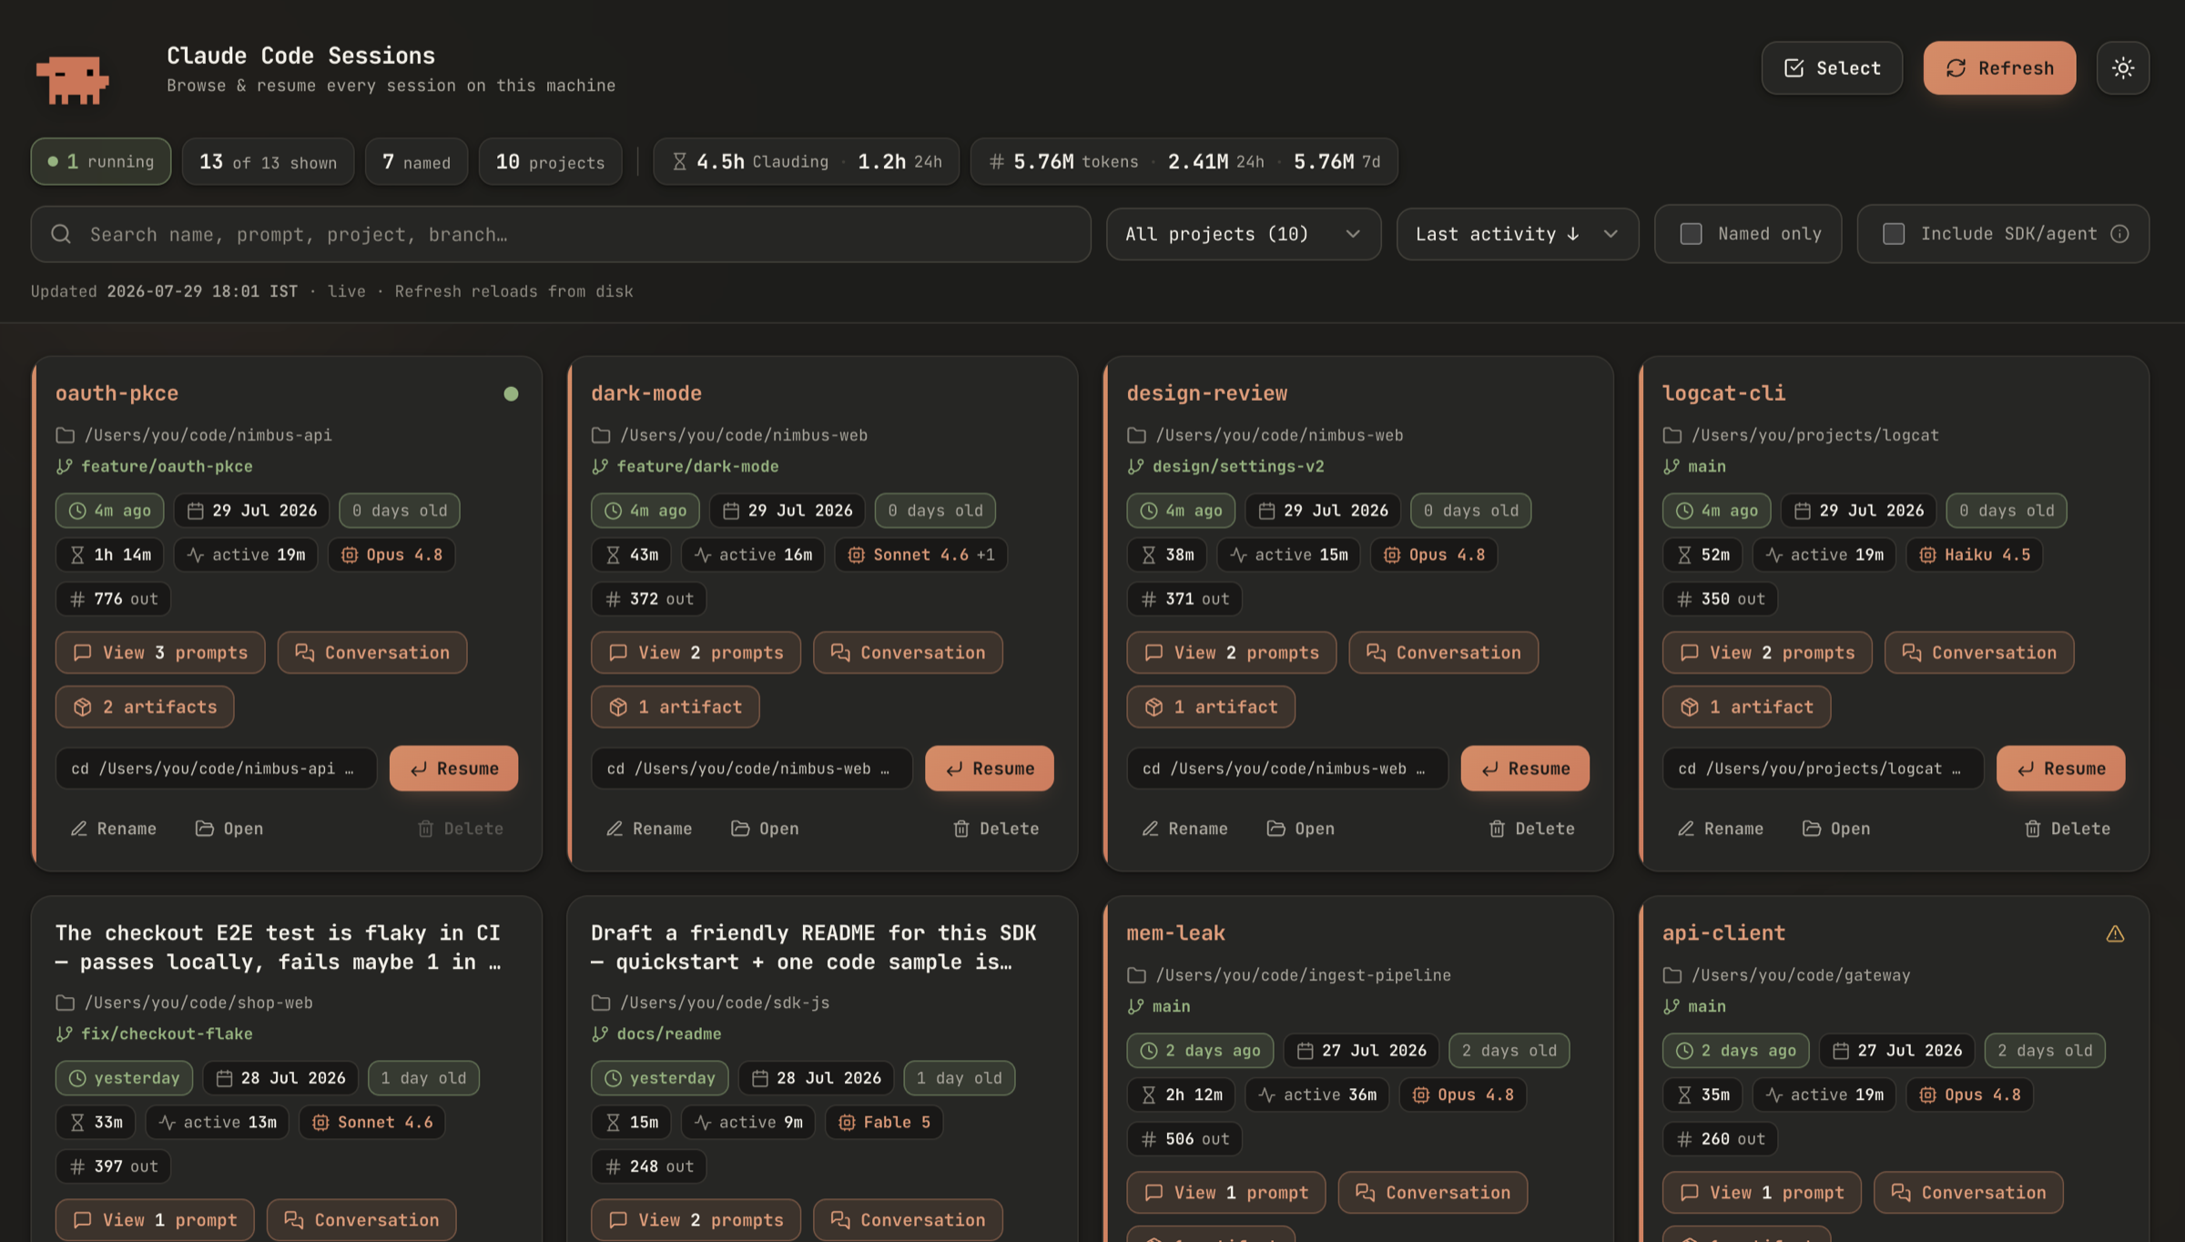Image resolution: width=2185 pixels, height=1242 pixels.
Task: Open Conversation for dark-mode session
Action: (908, 653)
